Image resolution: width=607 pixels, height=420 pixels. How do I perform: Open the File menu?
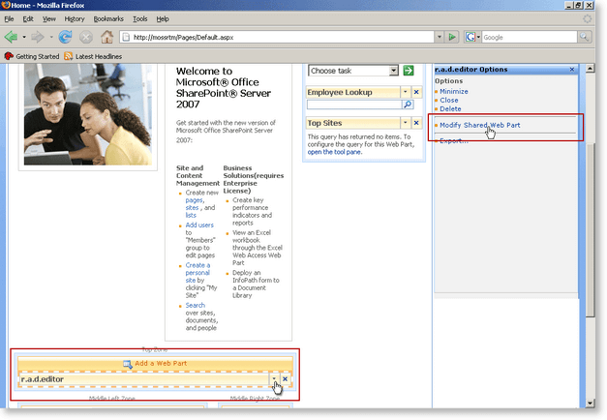click(9, 18)
